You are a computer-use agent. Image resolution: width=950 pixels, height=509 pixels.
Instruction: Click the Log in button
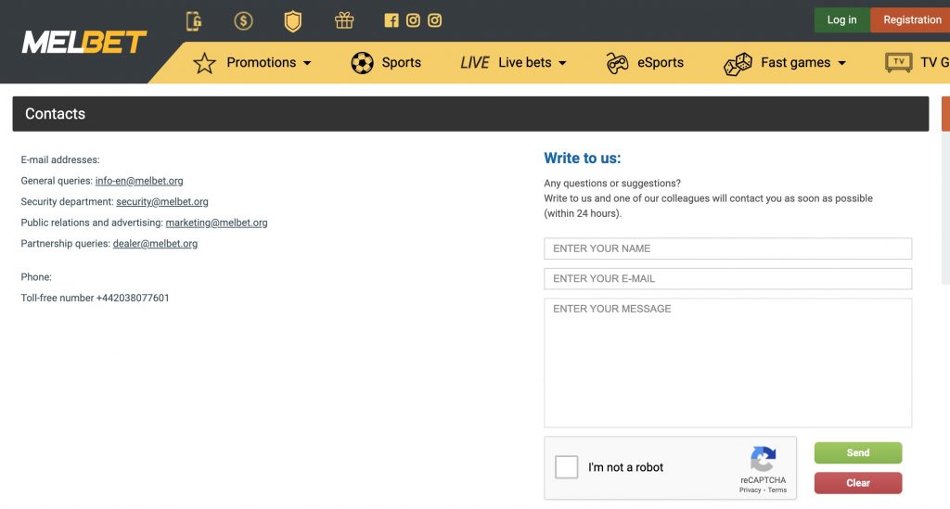[x=841, y=20]
